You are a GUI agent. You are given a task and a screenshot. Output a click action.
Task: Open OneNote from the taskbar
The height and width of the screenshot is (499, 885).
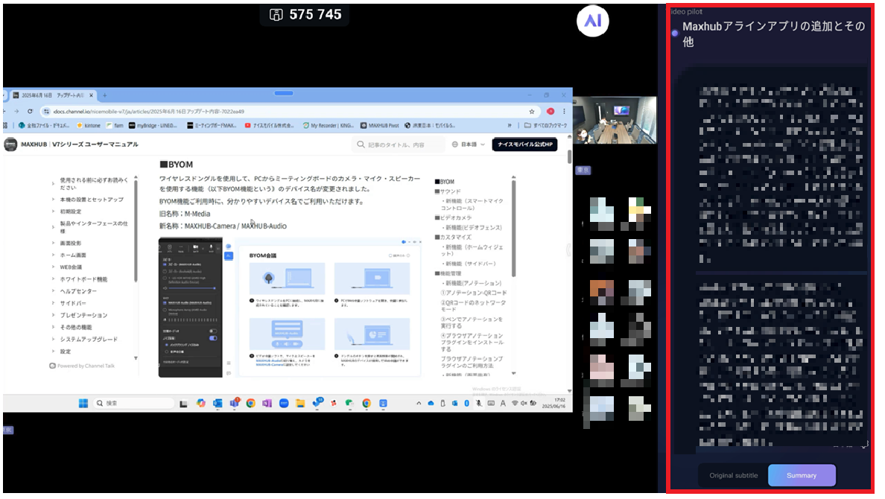267,403
